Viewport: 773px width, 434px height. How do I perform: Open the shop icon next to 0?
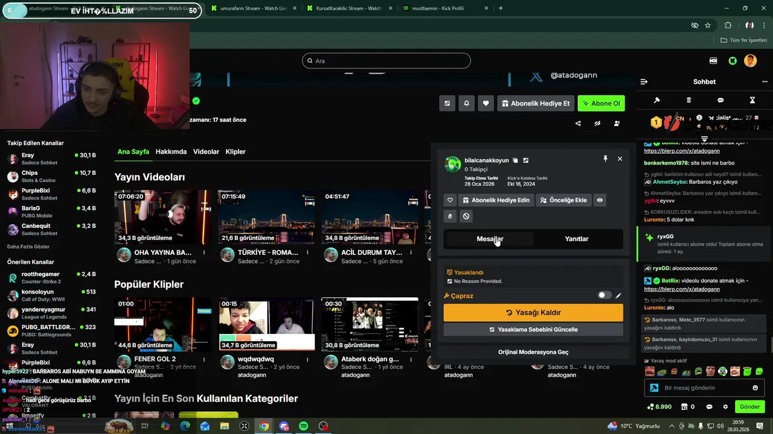pos(684,407)
